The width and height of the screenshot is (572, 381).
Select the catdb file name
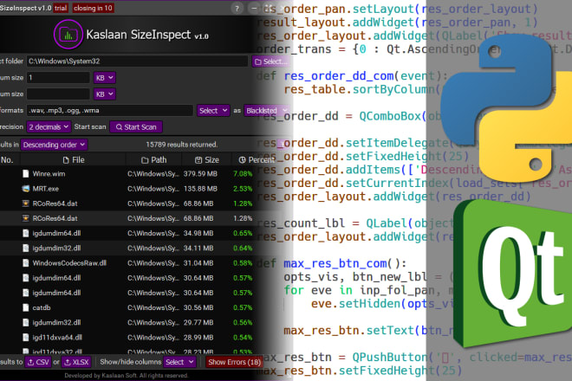pyautogui.click(x=42, y=308)
